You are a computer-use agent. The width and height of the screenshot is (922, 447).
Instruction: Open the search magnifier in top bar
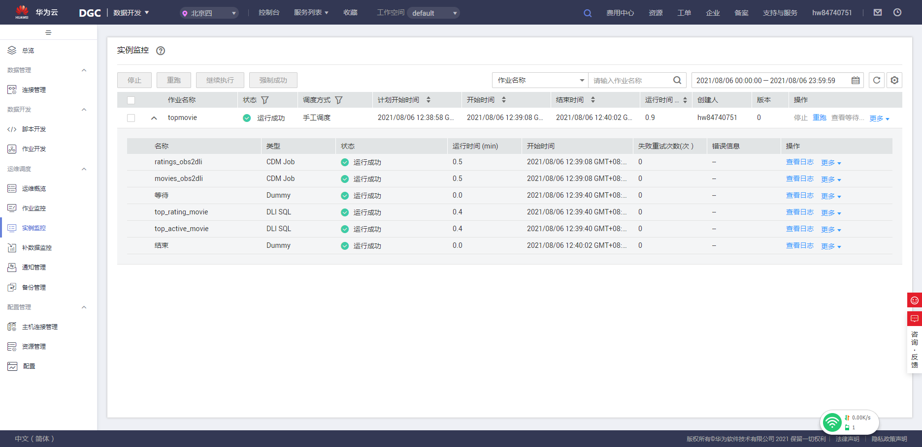click(x=588, y=13)
